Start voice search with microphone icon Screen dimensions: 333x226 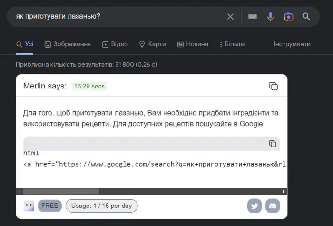[270, 17]
